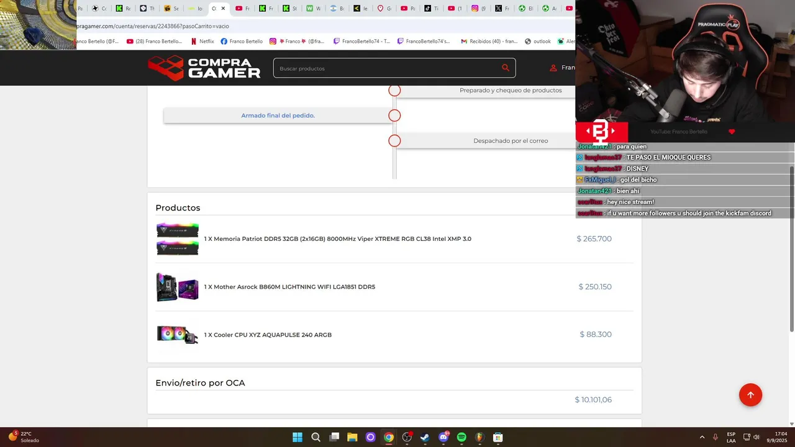Viewport: 795px width, 447px height.
Task: Open the Recibidos (40) Gmail bookmark
Action: [x=489, y=42]
